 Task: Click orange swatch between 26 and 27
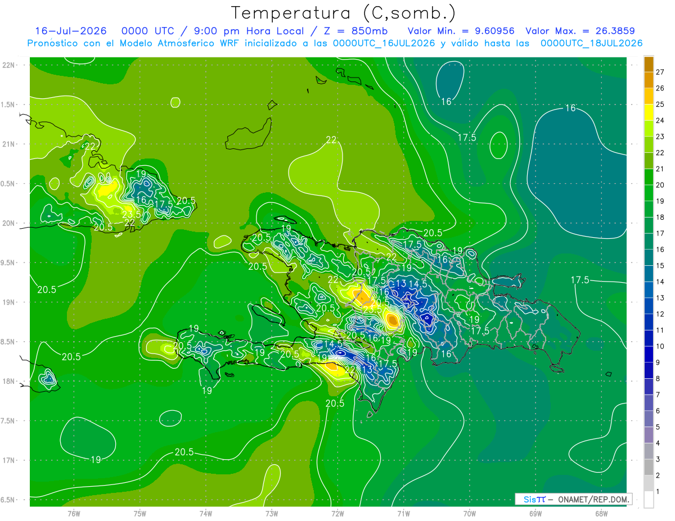click(649, 80)
